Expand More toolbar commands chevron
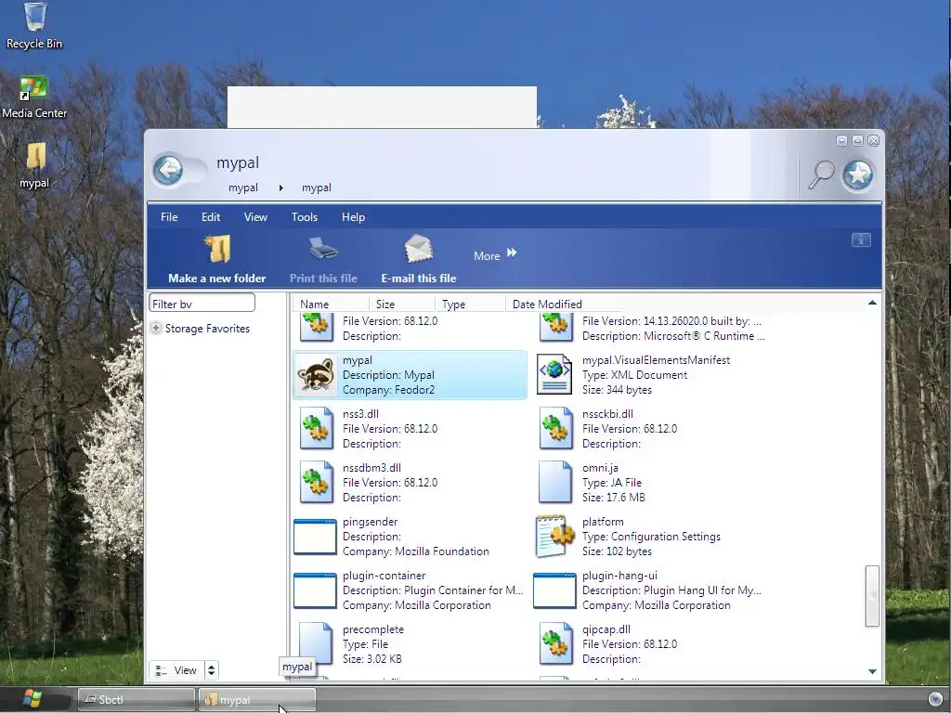The image size is (951, 713). tap(512, 253)
